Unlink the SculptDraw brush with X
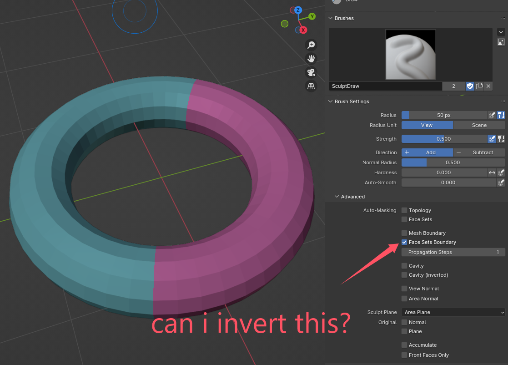 [488, 86]
